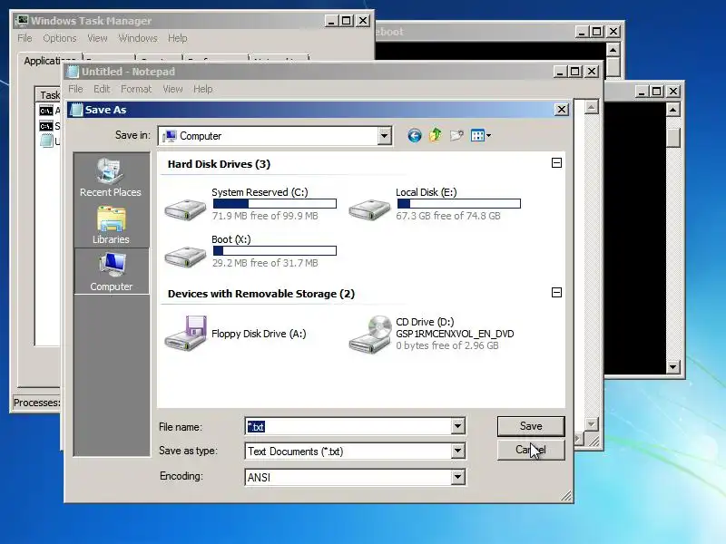Open Libraries in the sidebar

[111, 225]
